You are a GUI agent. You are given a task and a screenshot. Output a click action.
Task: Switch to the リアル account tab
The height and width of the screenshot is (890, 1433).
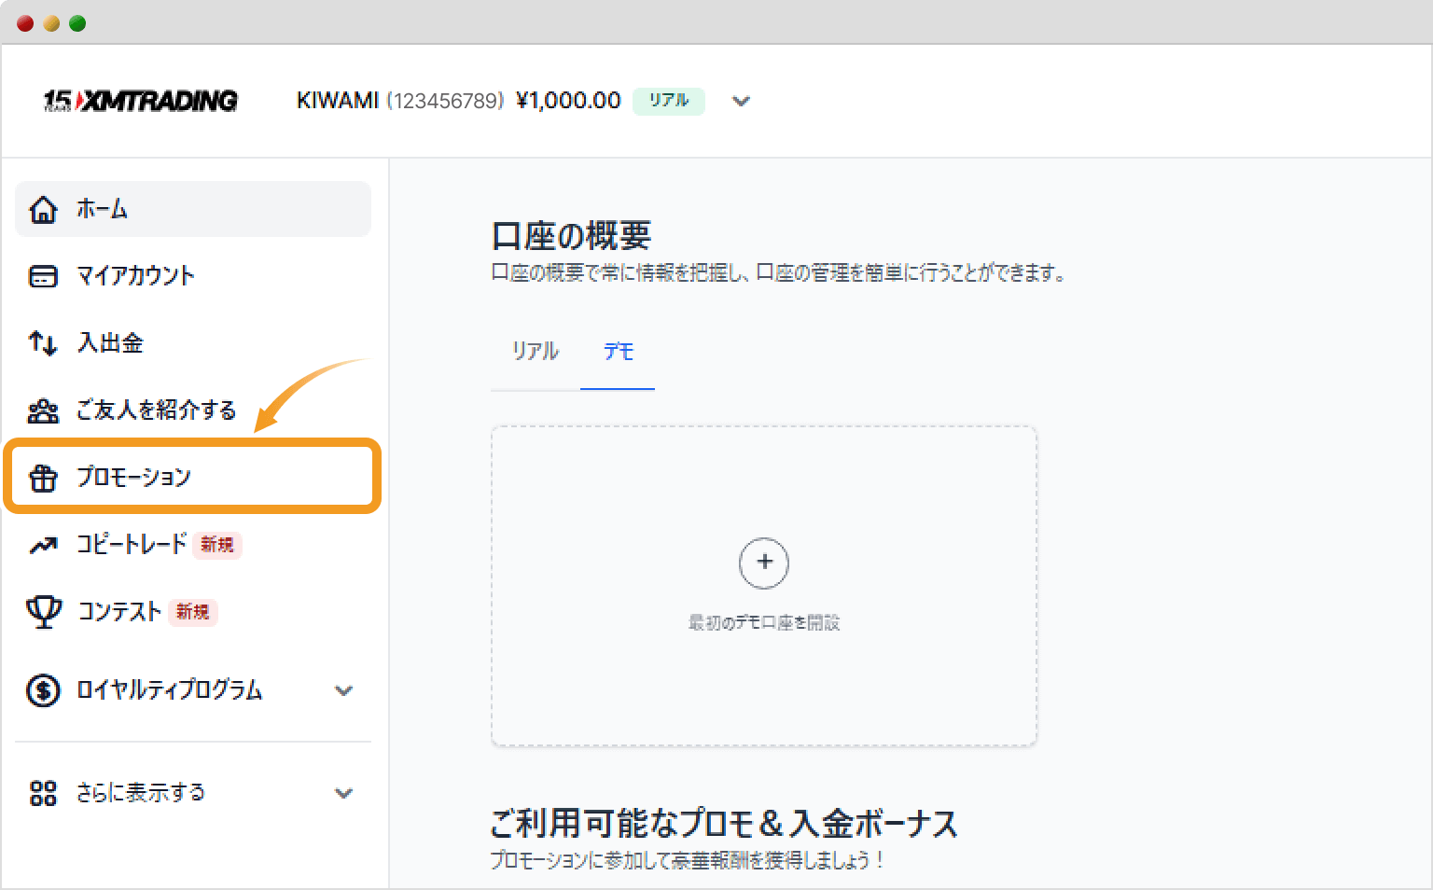(535, 352)
